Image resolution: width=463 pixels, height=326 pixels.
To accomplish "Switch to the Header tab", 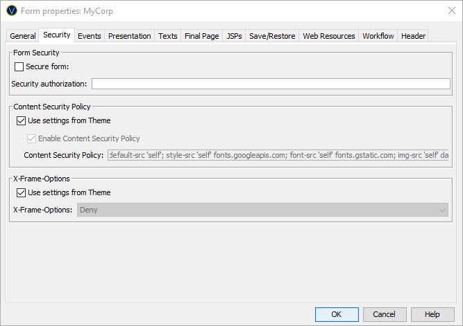I will 413,36.
